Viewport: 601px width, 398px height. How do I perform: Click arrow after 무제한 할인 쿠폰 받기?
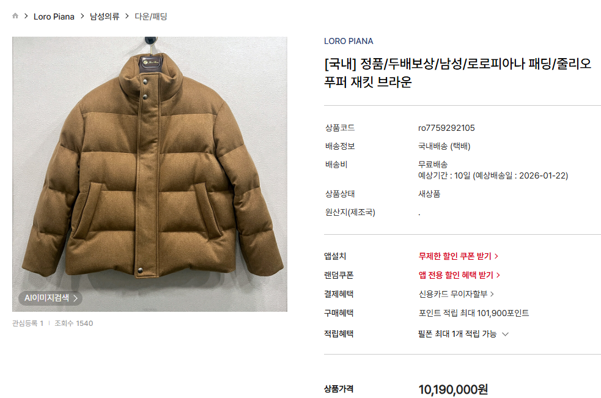(496, 256)
